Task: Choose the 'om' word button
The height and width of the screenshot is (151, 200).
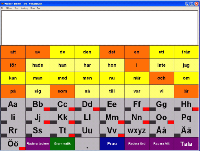Action: coord(186,78)
